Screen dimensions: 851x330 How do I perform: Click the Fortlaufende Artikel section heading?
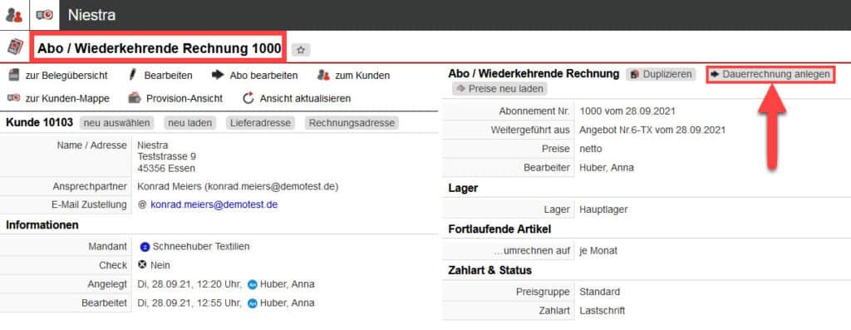(x=499, y=229)
